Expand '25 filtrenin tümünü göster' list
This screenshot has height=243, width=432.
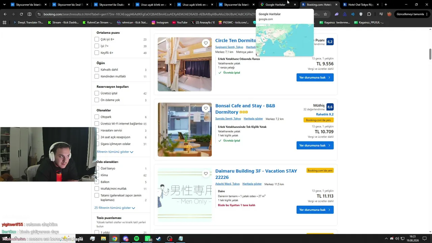tap(115, 208)
